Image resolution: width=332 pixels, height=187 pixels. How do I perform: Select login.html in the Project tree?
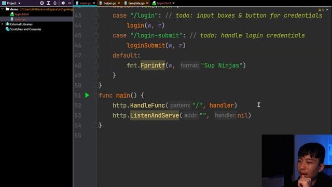tap(22, 14)
